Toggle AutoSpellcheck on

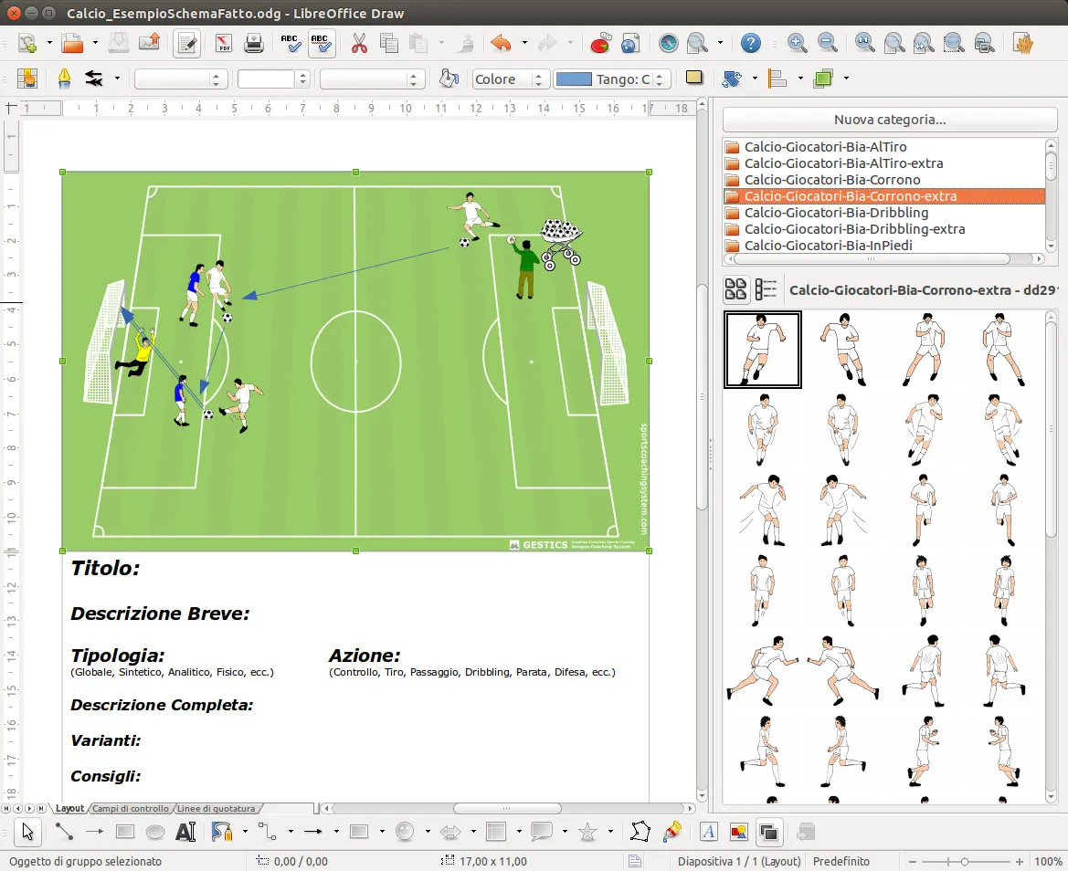(322, 43)
